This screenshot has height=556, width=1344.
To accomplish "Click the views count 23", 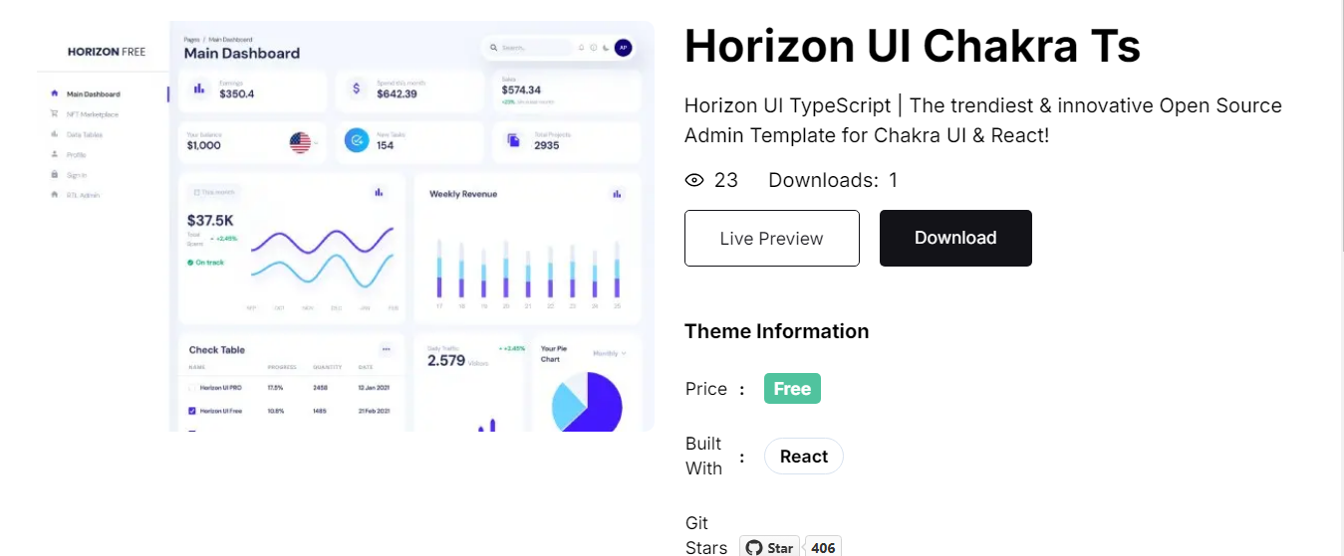I will click(x=726, y=180).
